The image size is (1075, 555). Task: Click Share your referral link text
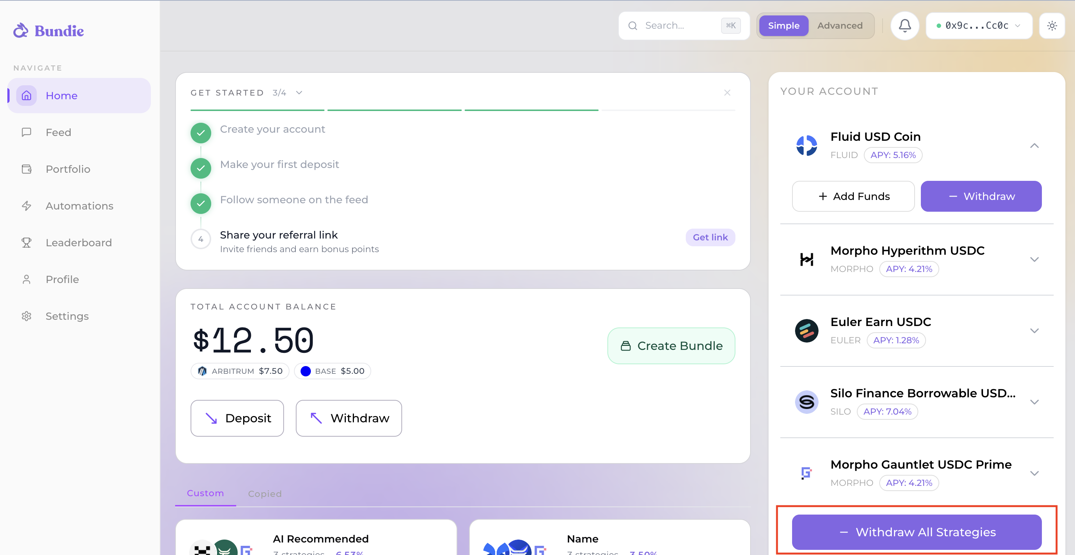(279, 235)
